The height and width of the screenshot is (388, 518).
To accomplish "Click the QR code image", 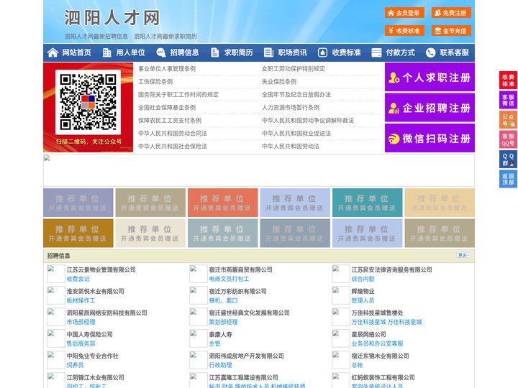I will pyautogui.click(x=88, y=102).
